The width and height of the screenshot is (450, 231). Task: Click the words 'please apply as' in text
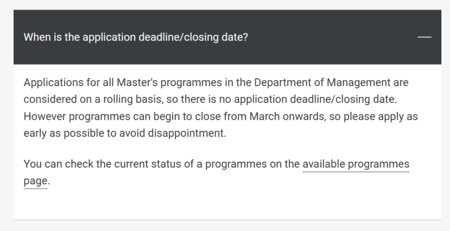point(381,117)
